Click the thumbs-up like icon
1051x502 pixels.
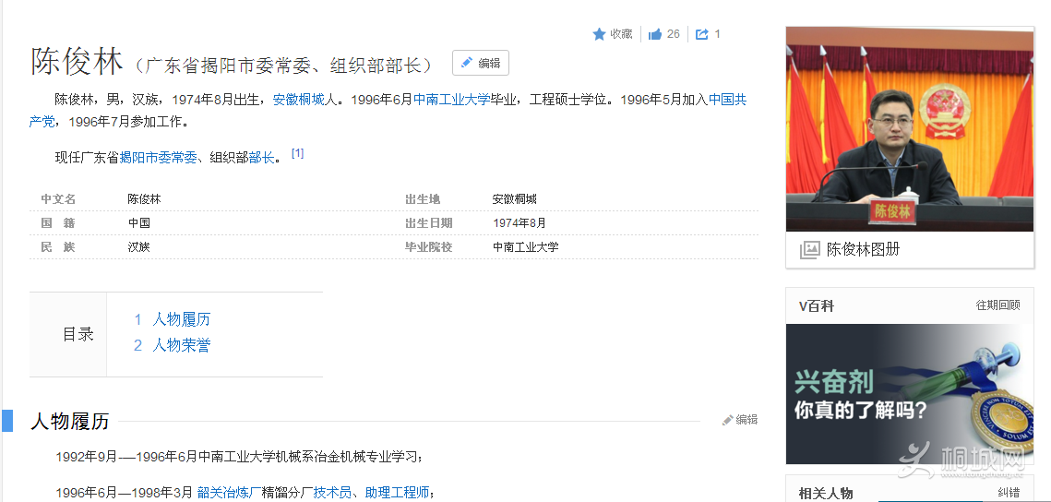(x=655, y=34)
